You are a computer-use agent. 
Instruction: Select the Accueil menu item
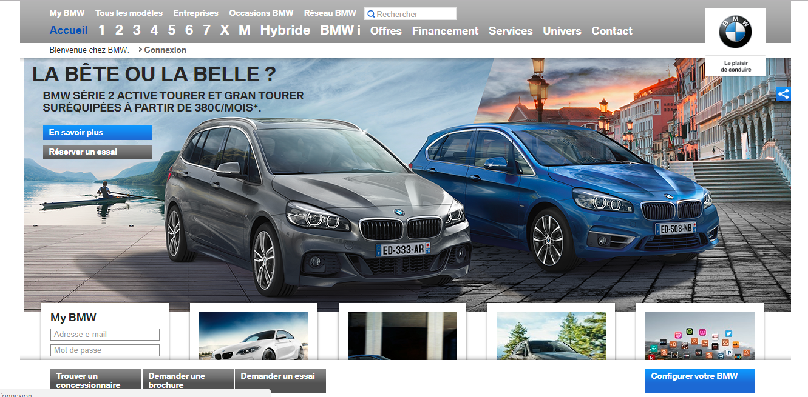point(69,30)
